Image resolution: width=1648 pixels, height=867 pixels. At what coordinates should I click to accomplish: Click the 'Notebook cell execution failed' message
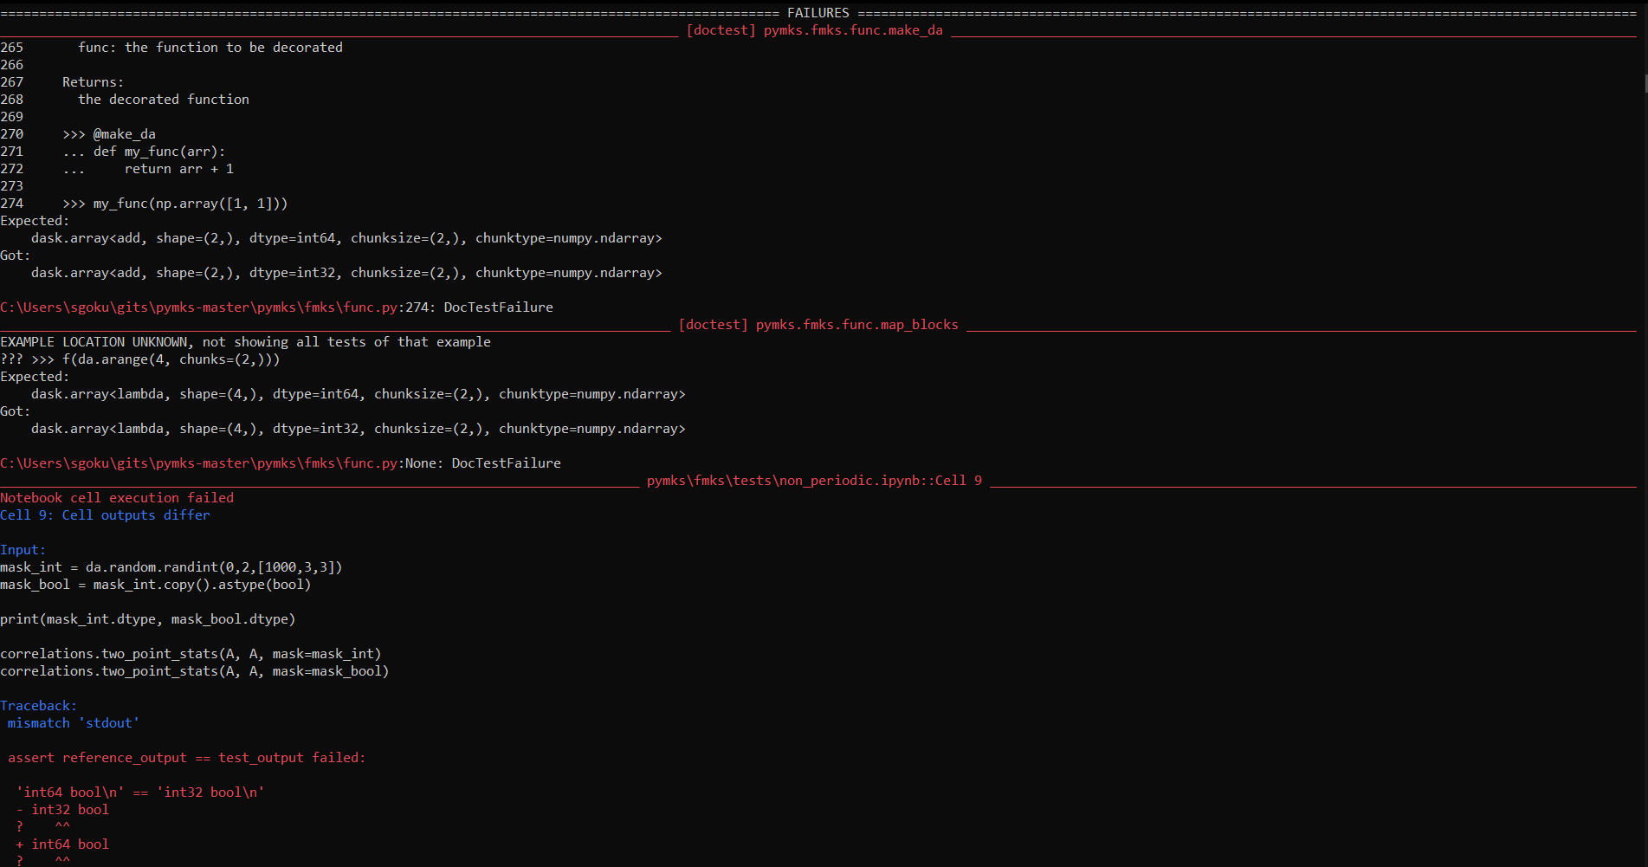pos(117,498)
